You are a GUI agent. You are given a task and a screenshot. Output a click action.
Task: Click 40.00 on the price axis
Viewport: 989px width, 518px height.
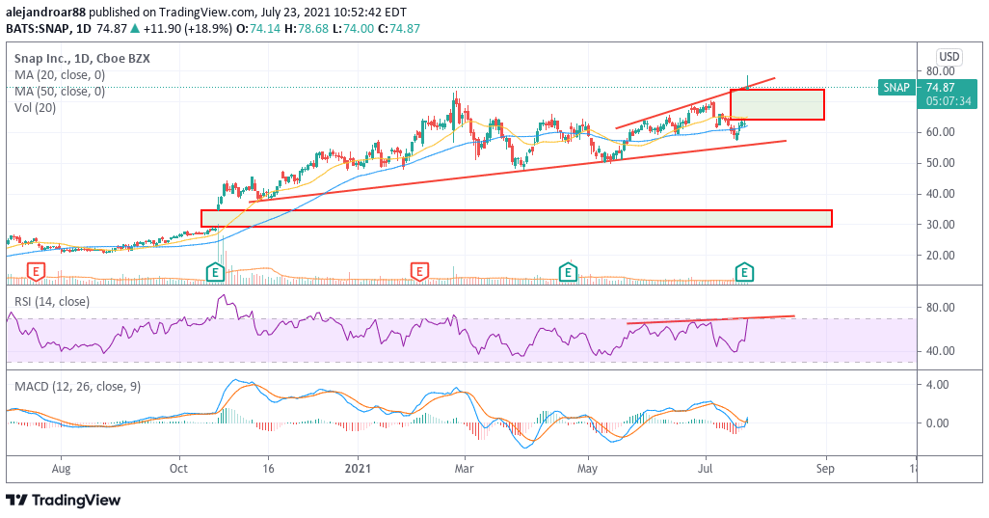pos(940,194)
